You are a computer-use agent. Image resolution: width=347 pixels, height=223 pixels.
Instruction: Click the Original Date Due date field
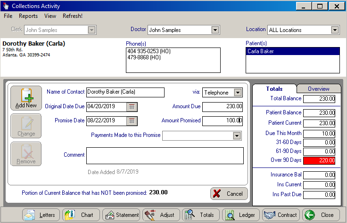click(x=107, y=107)
